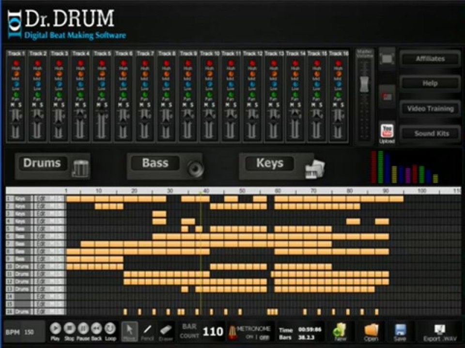Image resolution: width=465 pixels, height=348 pixels.
Task: Solo Track 1 in the mixer
Action: point(19,105)
